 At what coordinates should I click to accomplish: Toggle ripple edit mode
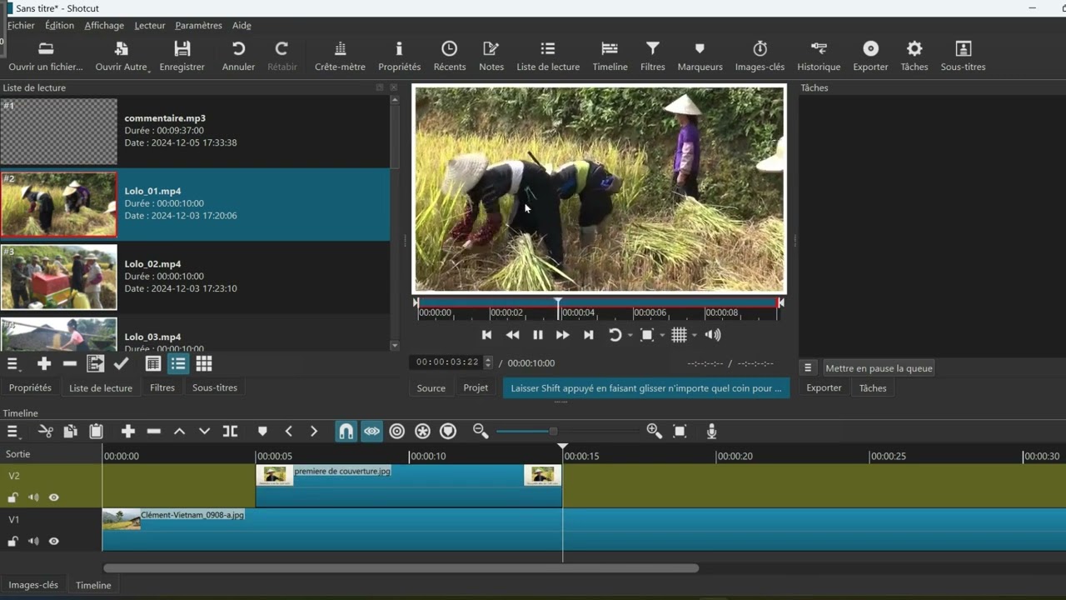[x=397, y=431]
